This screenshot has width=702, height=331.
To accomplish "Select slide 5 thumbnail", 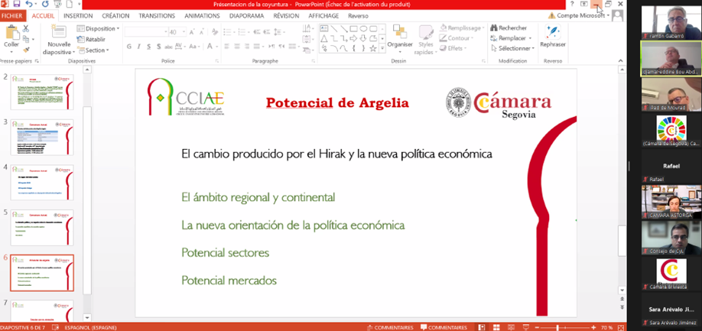I will 42,227.
